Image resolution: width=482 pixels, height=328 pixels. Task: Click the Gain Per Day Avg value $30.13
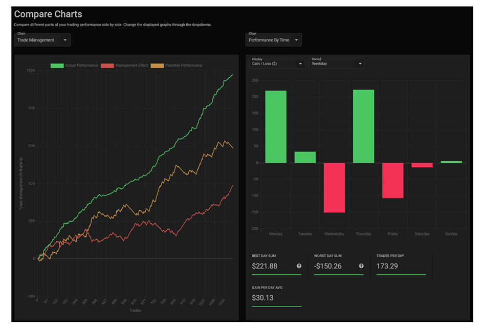point(262,298)
